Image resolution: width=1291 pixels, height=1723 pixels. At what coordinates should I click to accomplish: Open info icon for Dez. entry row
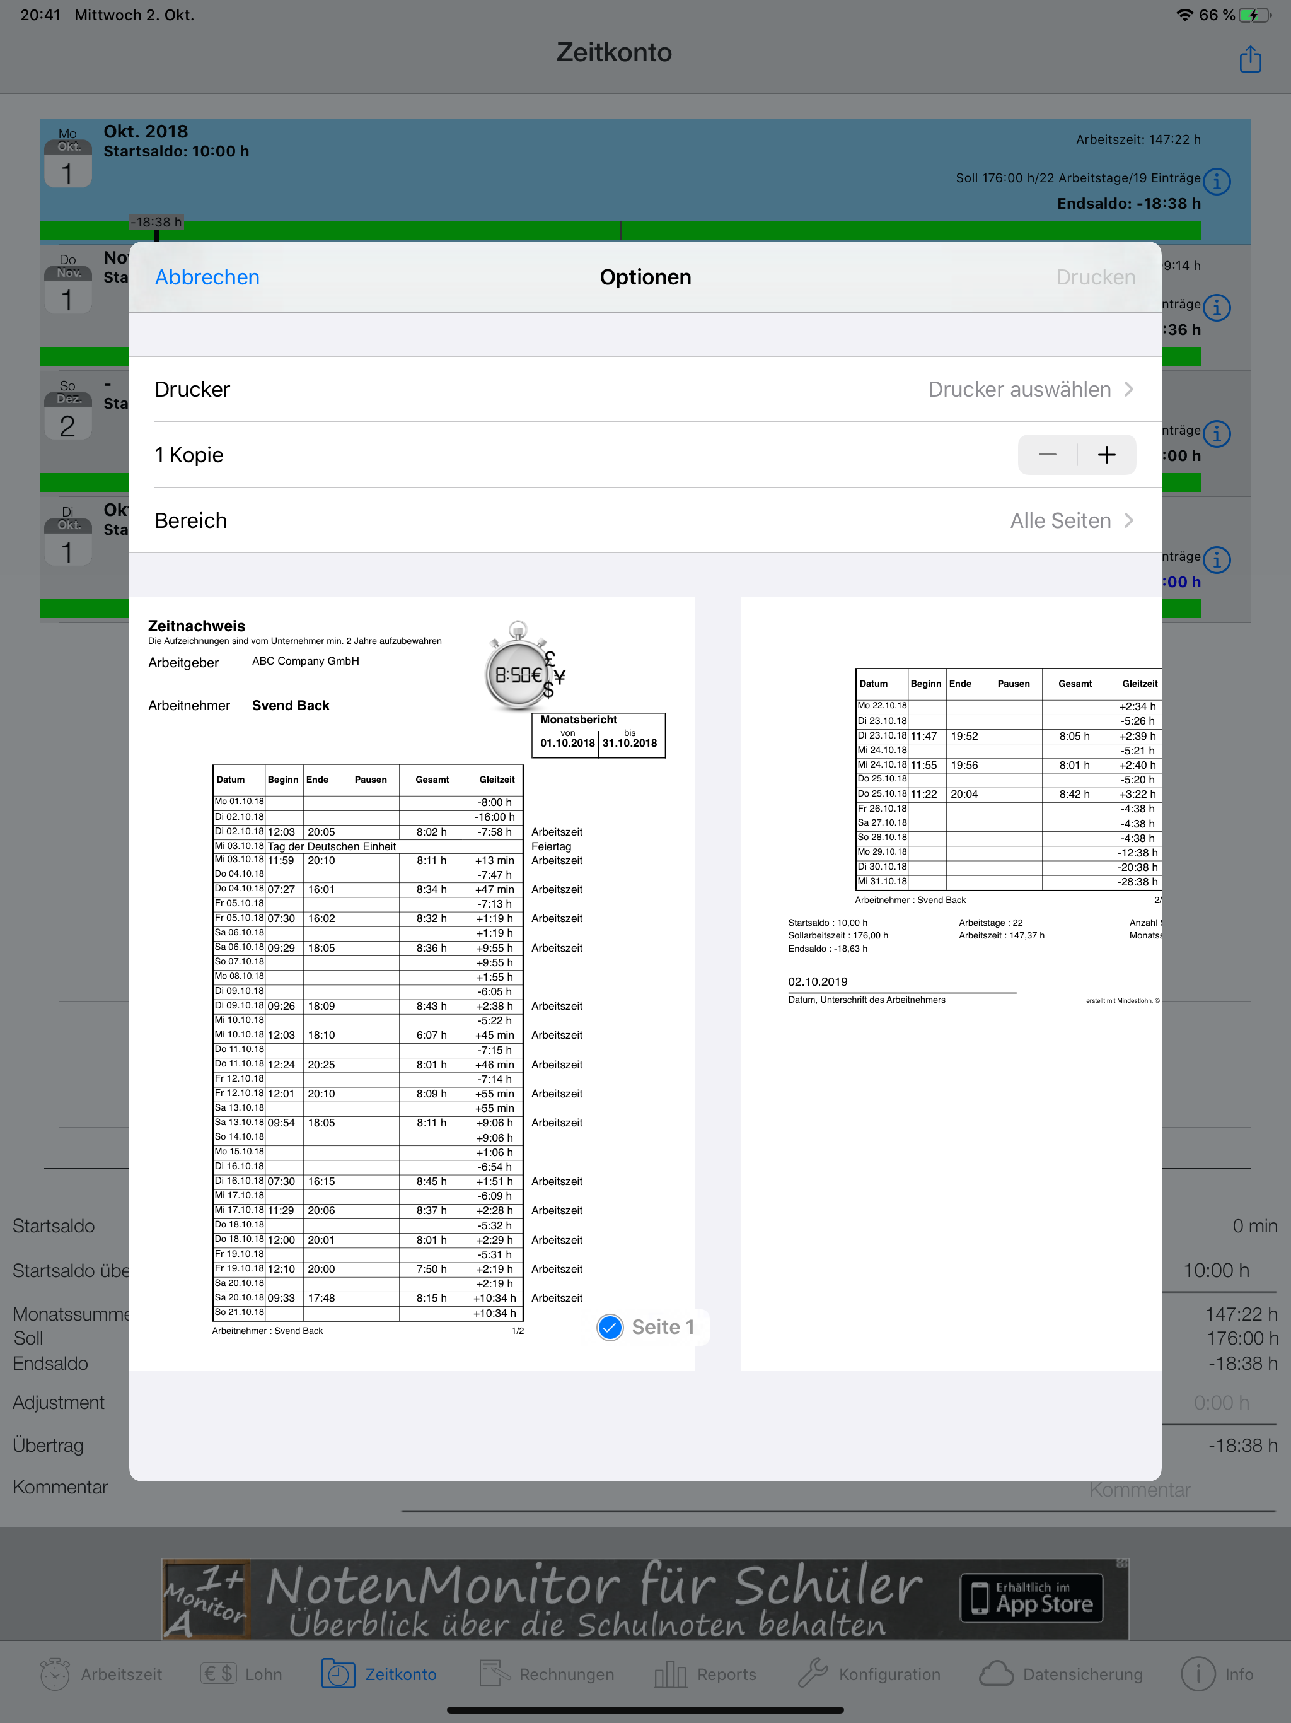coord(1216,434)
